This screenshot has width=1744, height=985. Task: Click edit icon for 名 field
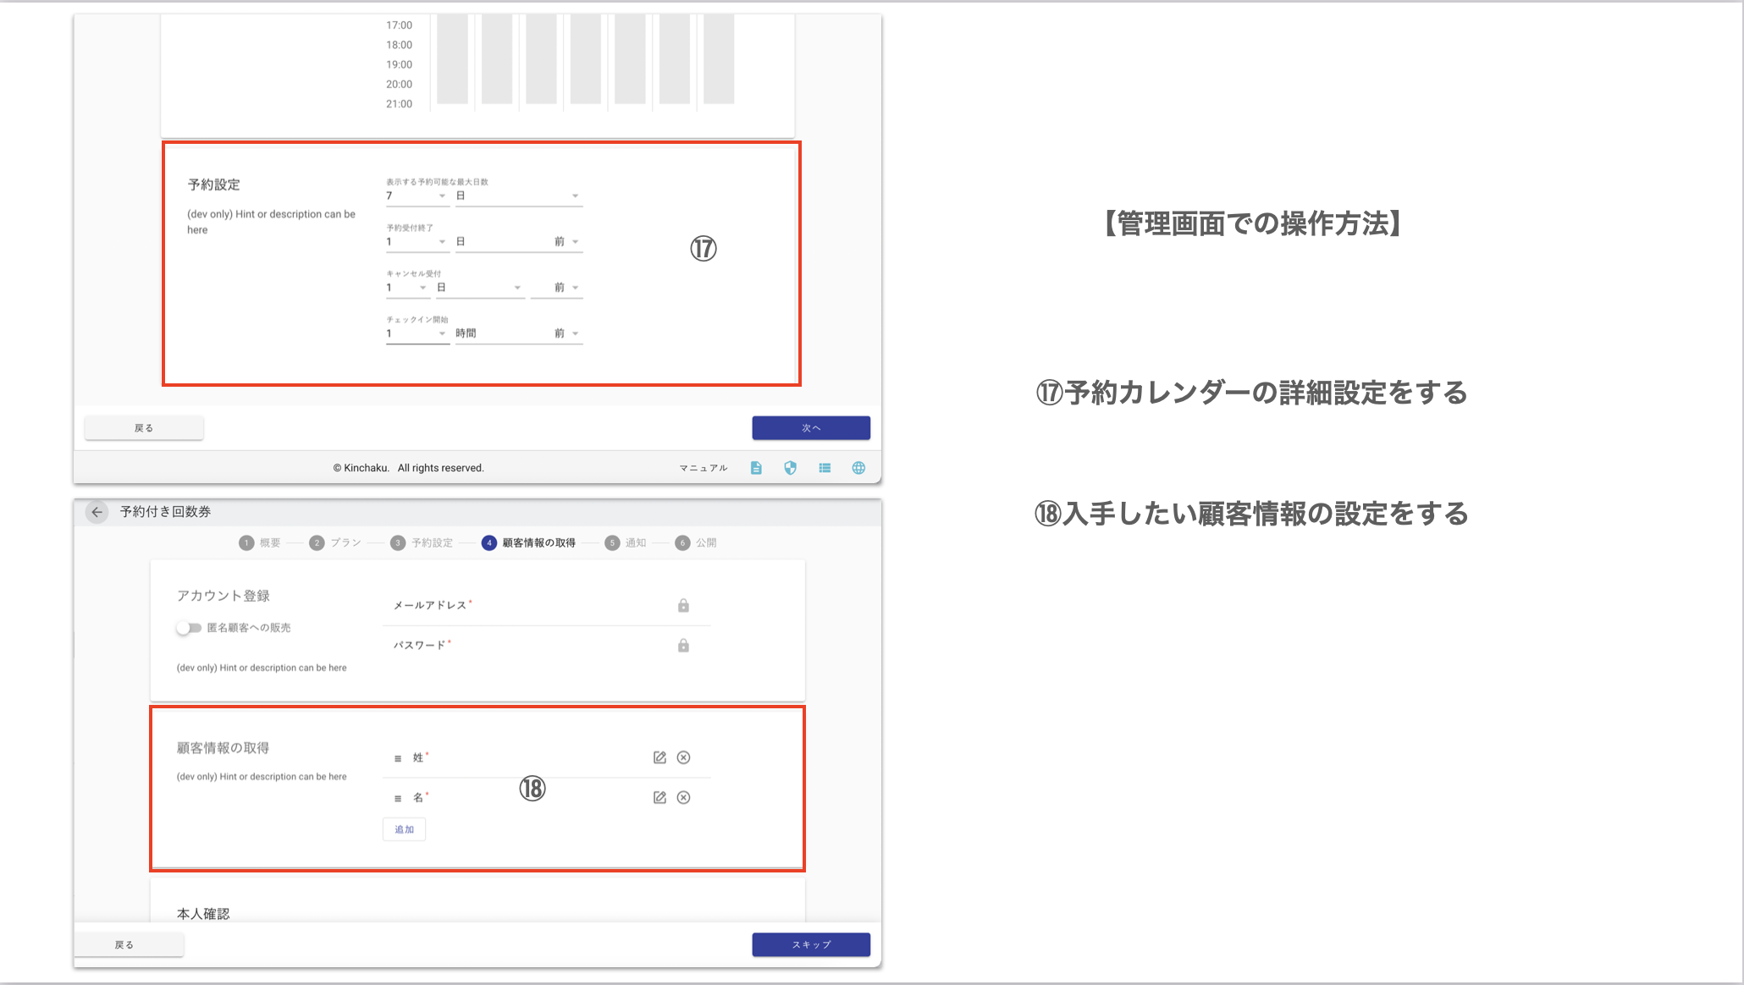660,797
